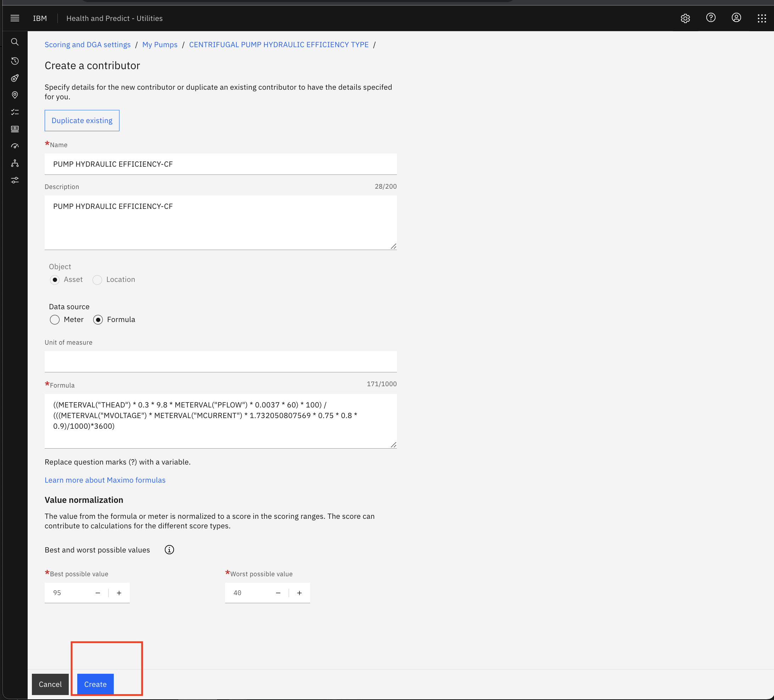Increase the best possible value

pyautogui.click(x=119, y=593)
